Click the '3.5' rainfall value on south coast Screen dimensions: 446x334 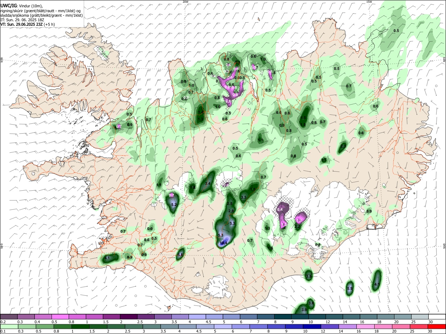[308, 276]
